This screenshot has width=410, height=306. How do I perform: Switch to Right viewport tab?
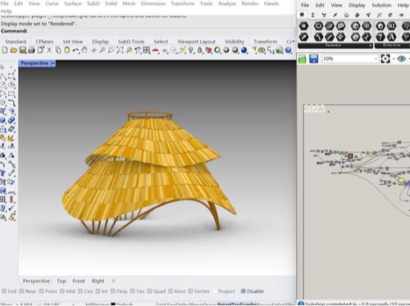[x=98, y=281]
